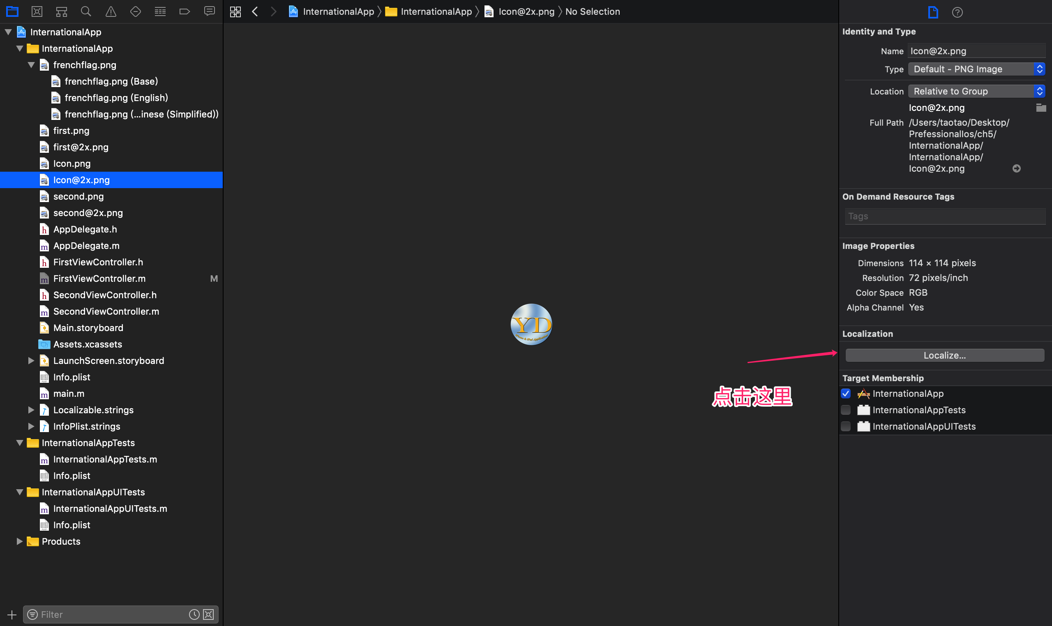1052x626 pixels.
Task: Click the related items grid icon
Action: coord(235,12)
